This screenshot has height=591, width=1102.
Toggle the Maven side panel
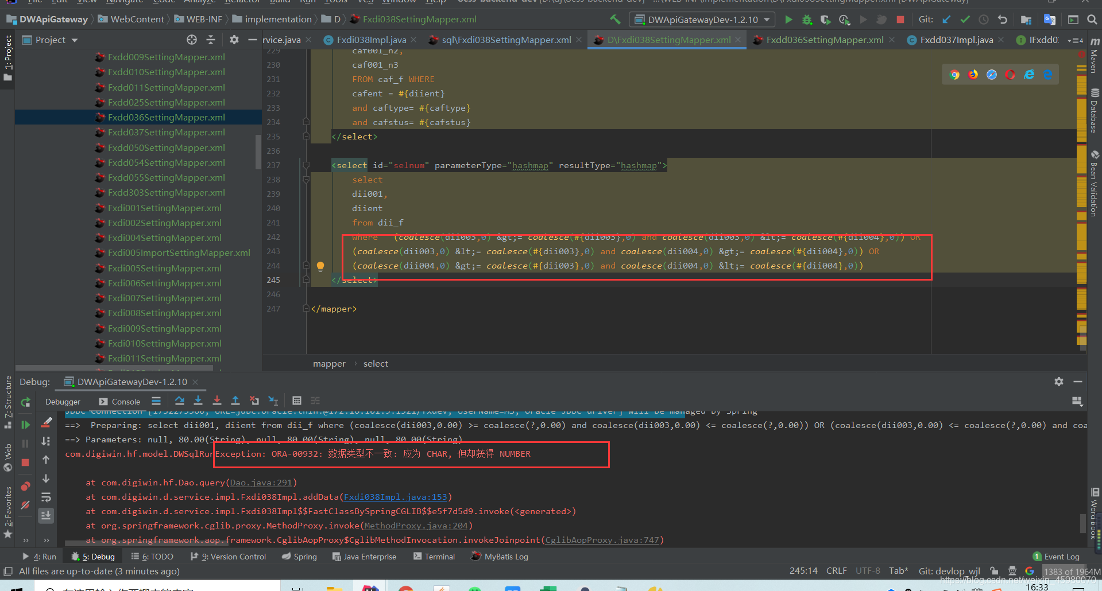tap(1095, 56)
